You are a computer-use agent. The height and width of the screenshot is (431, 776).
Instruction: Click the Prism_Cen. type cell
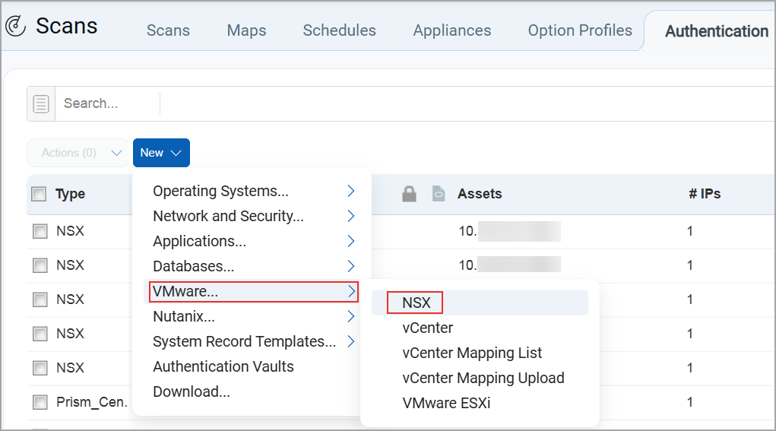pos(92,402)
